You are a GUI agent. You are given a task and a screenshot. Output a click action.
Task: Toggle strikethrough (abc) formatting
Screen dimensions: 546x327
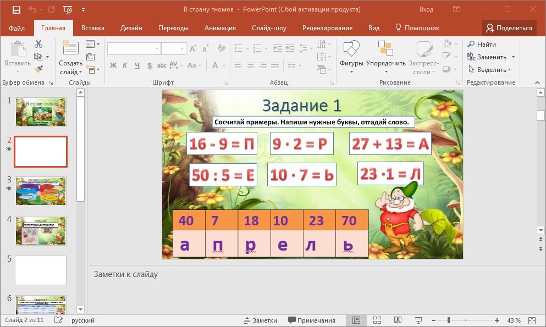coord(162,65)
